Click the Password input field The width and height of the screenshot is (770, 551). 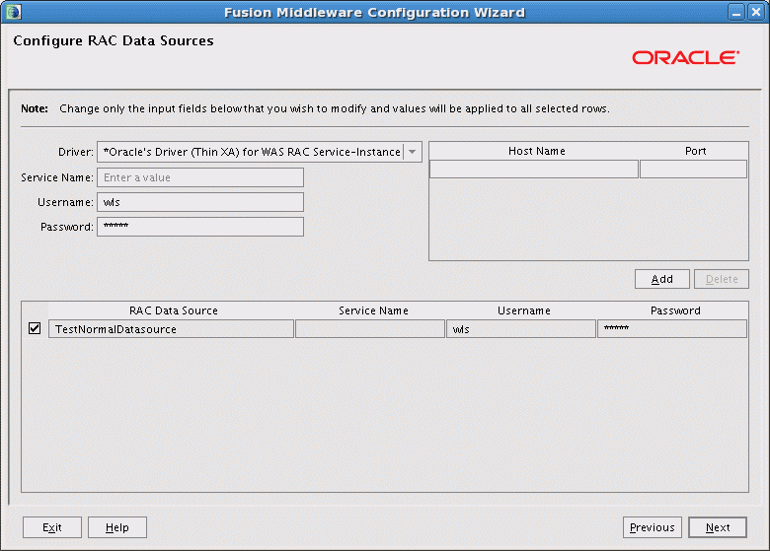(200, 227)
